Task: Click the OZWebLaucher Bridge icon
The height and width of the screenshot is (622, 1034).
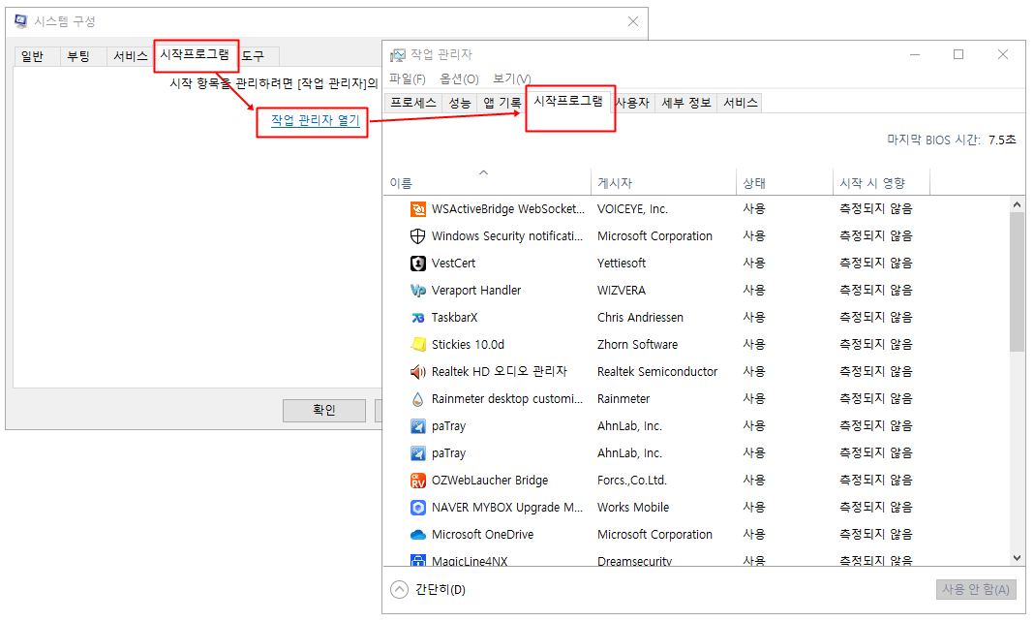Action: 418,481
